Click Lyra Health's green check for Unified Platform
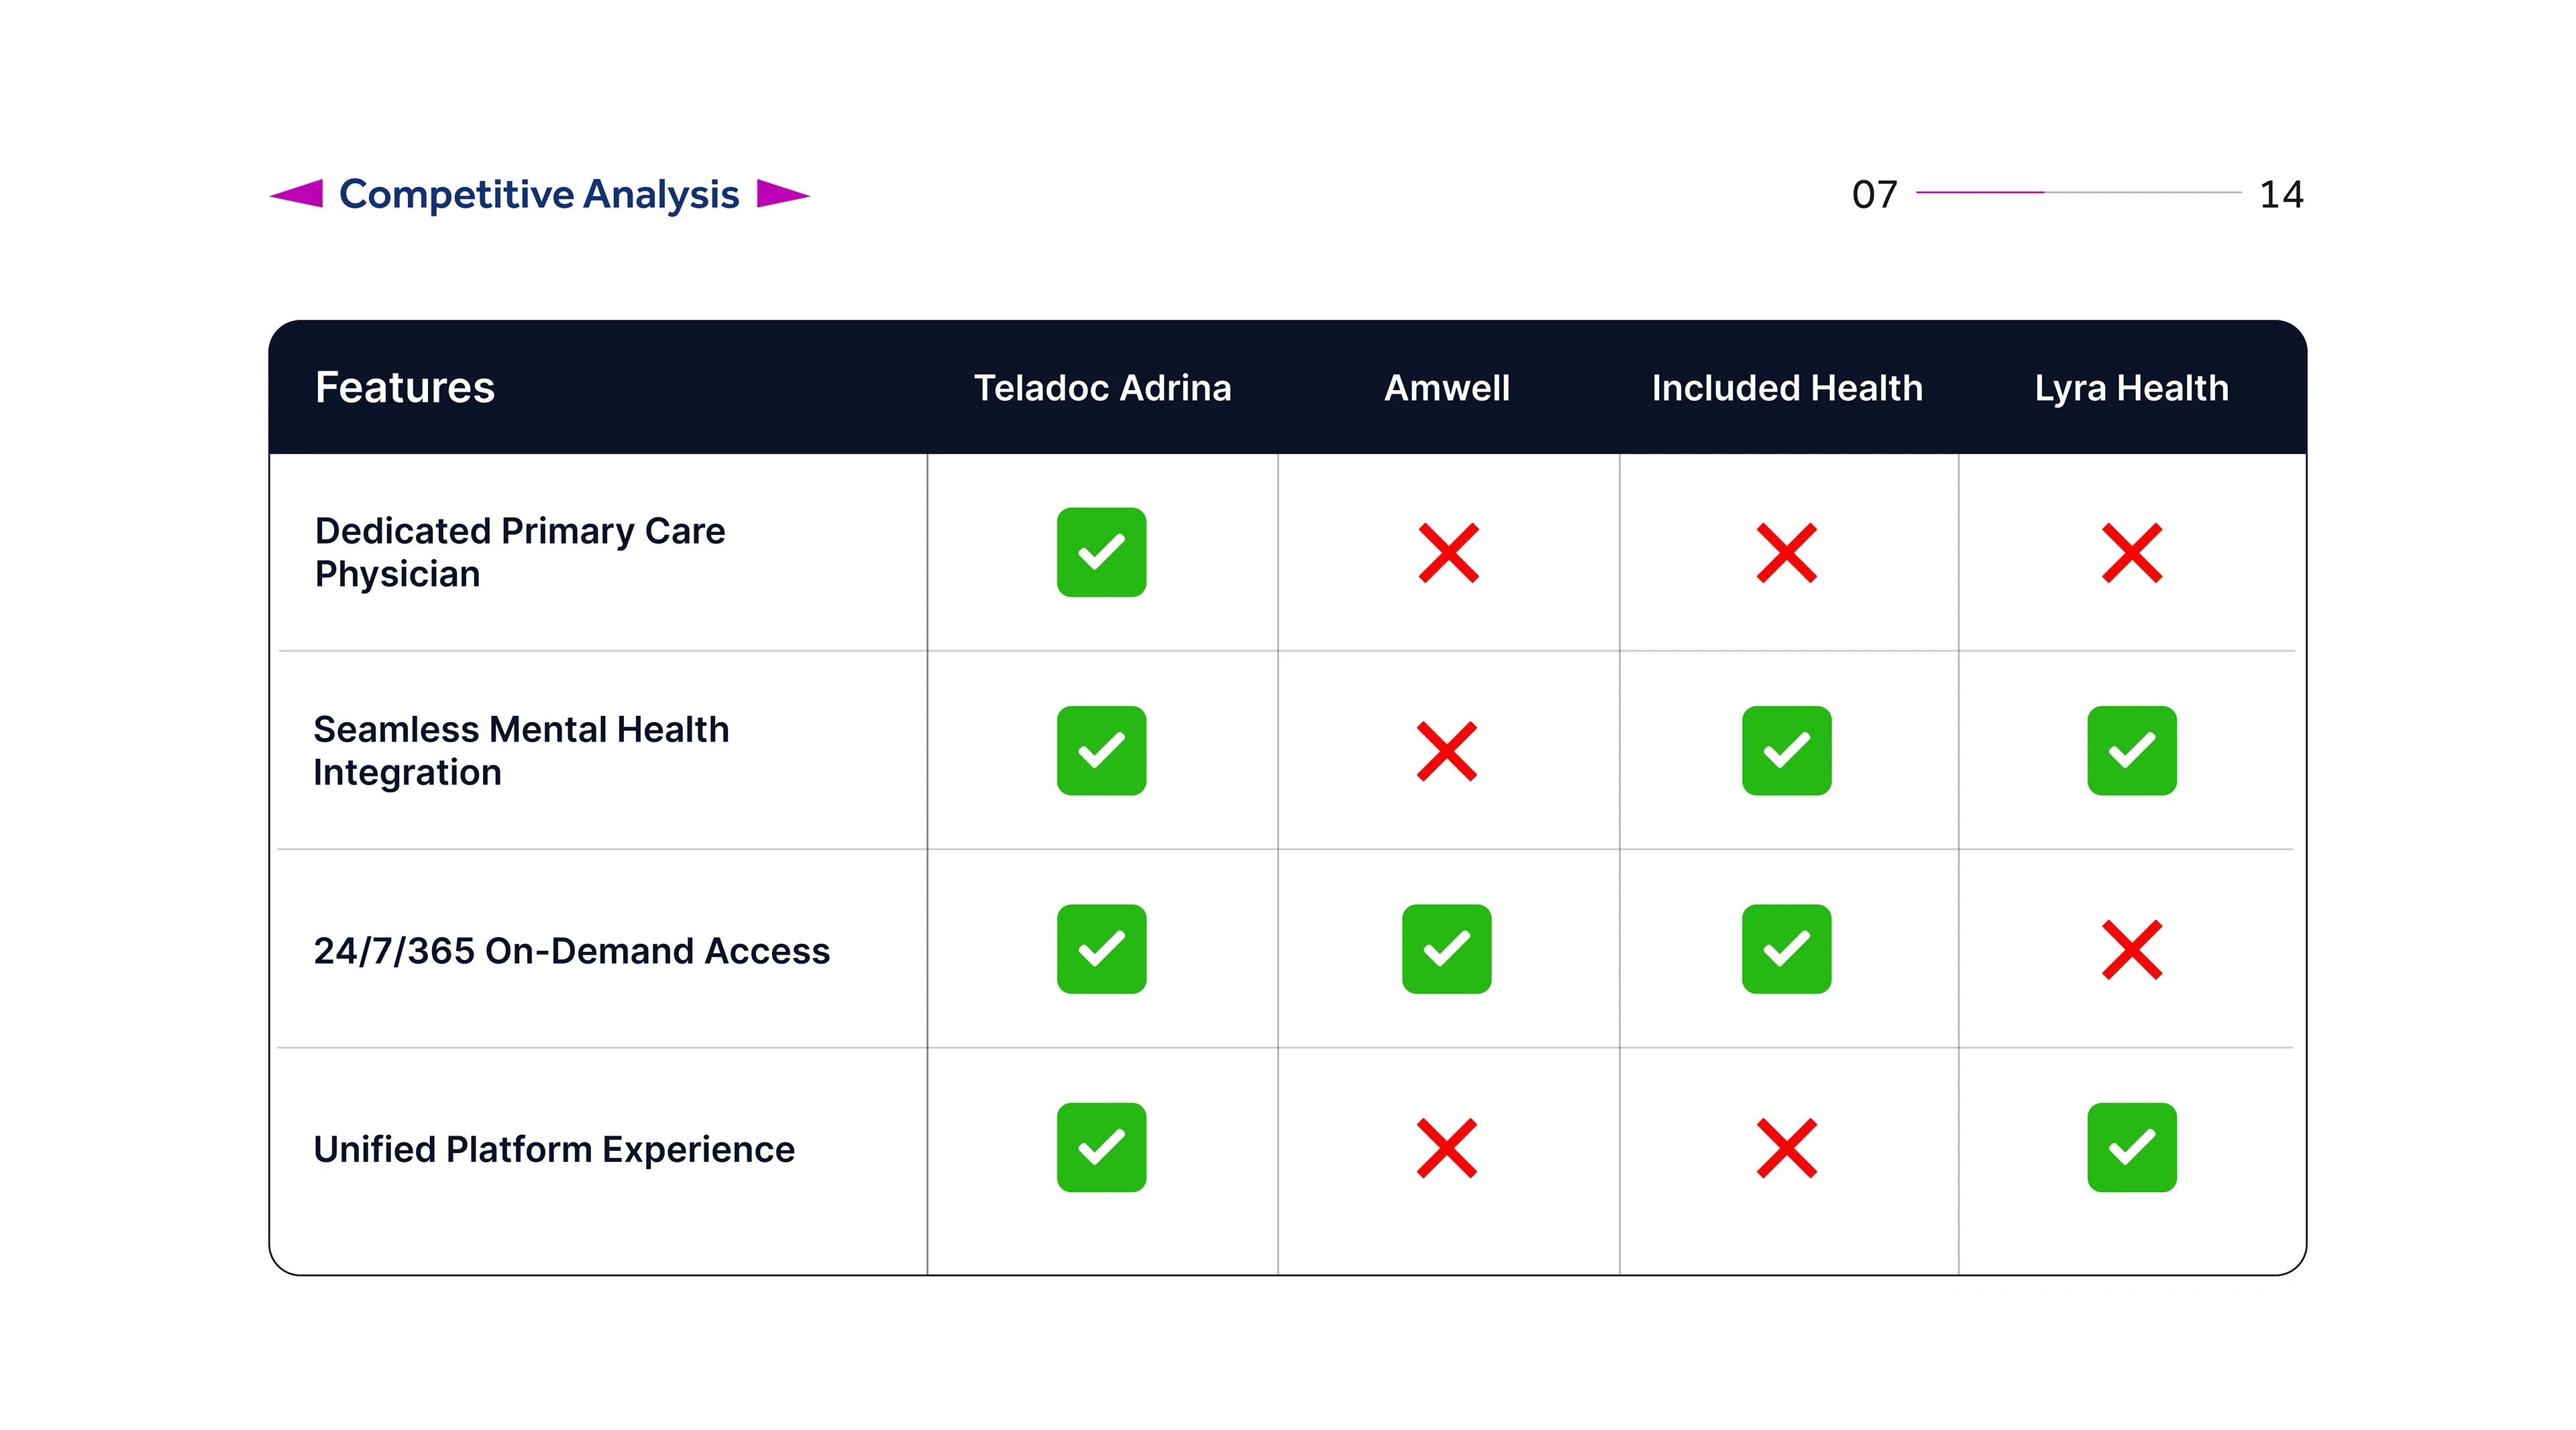Screen dimensions: 2576x1430 [2131, 1147]
